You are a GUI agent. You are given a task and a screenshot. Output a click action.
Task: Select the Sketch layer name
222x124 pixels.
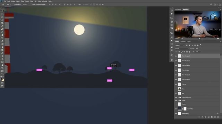[184, 104]
